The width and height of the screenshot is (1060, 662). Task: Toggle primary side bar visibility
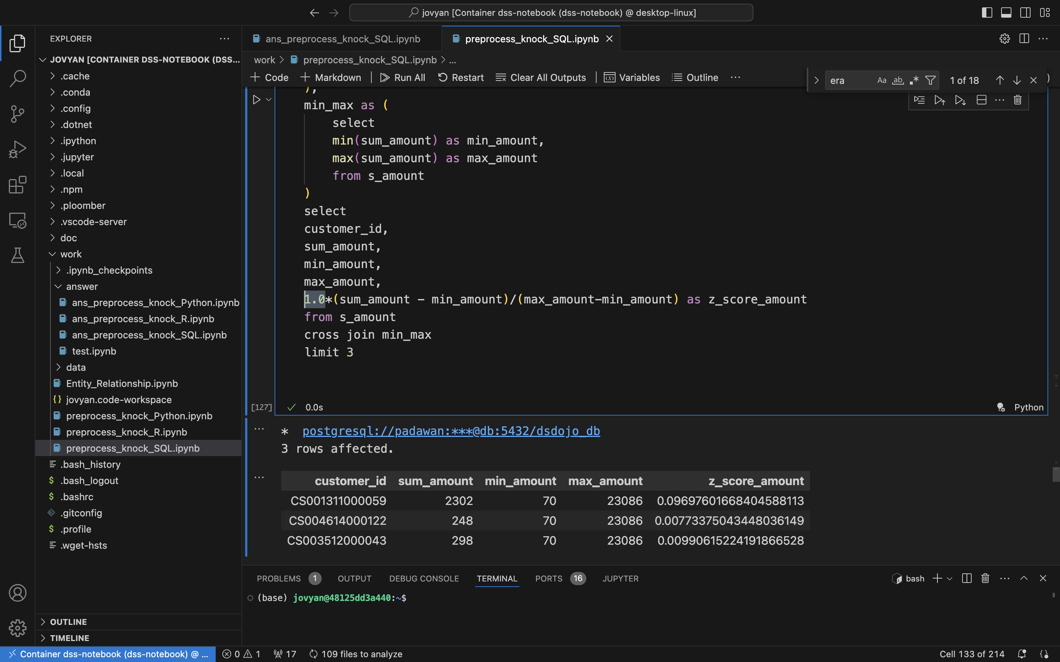tap(987, 13)
